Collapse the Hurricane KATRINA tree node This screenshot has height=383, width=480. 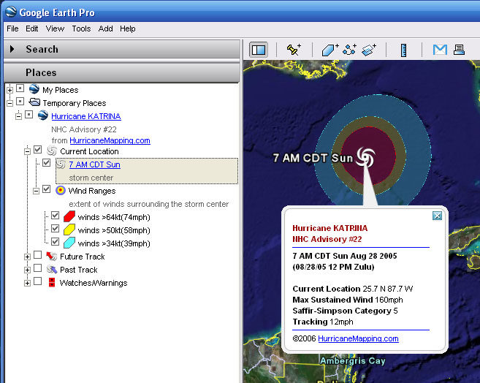pyautogui.click(x=19, y=117)
